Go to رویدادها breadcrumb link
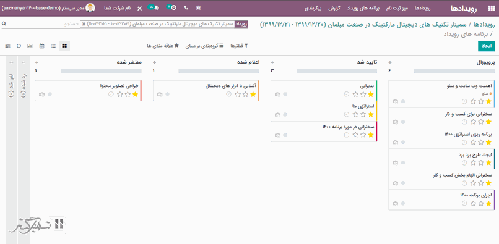 [484, 25]
